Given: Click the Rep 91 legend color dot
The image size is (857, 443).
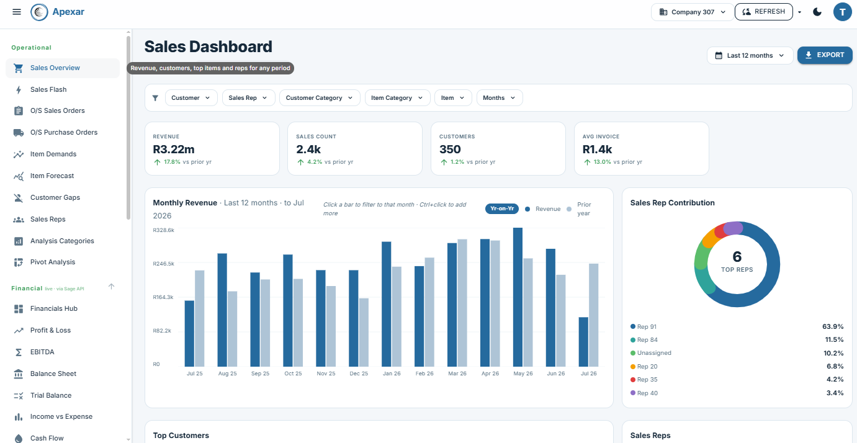Looking at the screenshot, I should click(633, 326).
